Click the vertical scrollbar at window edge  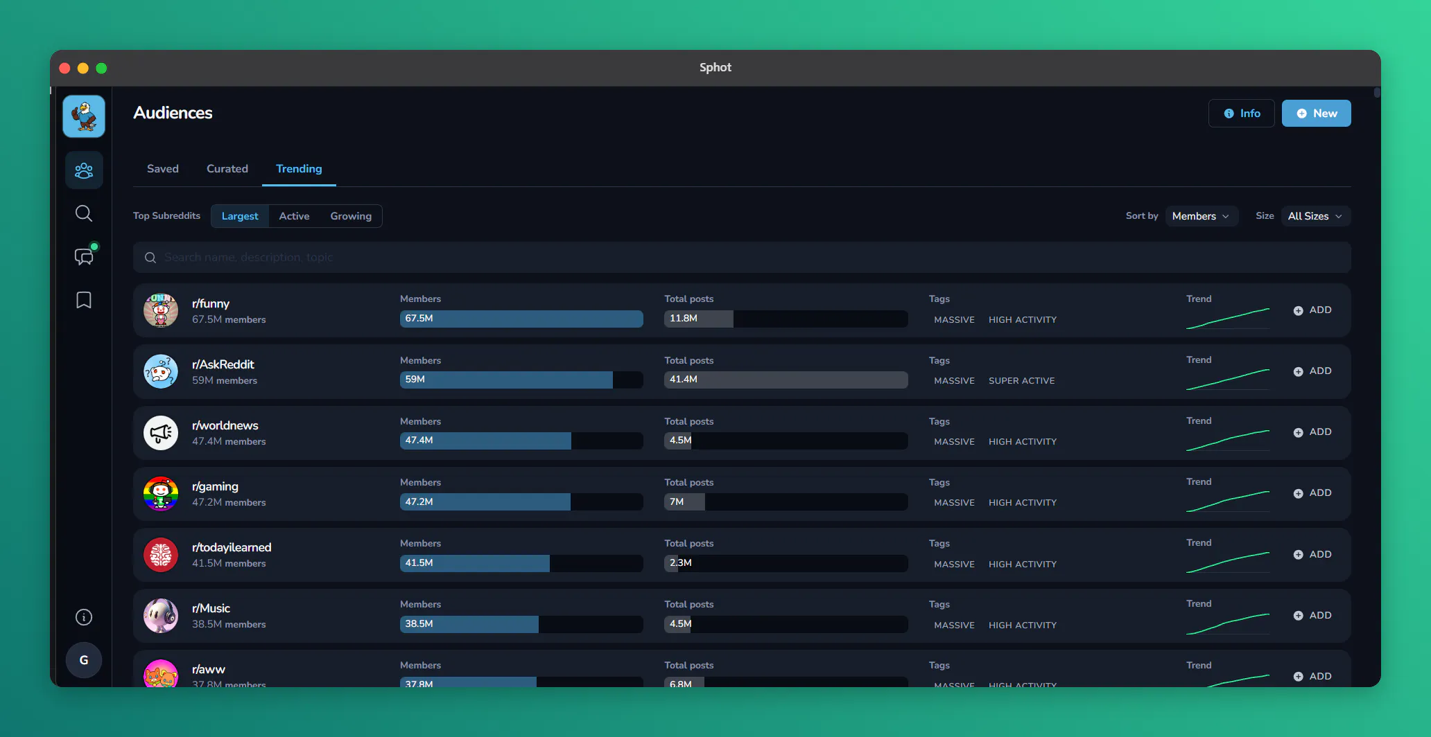(1377, 93)
